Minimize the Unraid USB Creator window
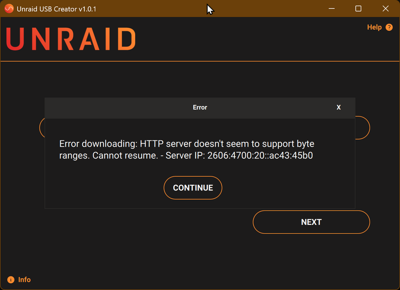Screen dimensions: 400x290 click(x=332, y=9)
